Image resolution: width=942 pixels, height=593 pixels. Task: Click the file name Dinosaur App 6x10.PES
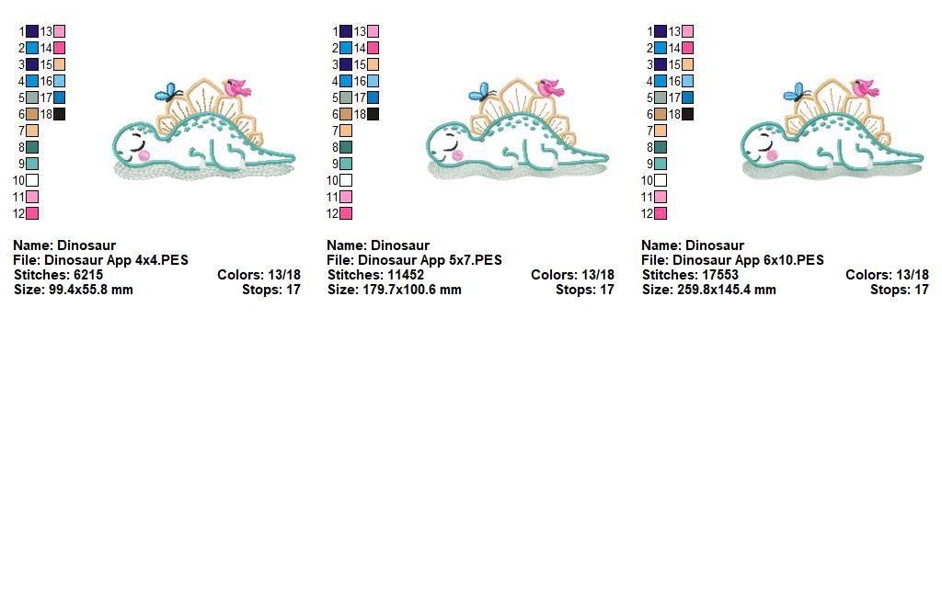click(748, 260)
